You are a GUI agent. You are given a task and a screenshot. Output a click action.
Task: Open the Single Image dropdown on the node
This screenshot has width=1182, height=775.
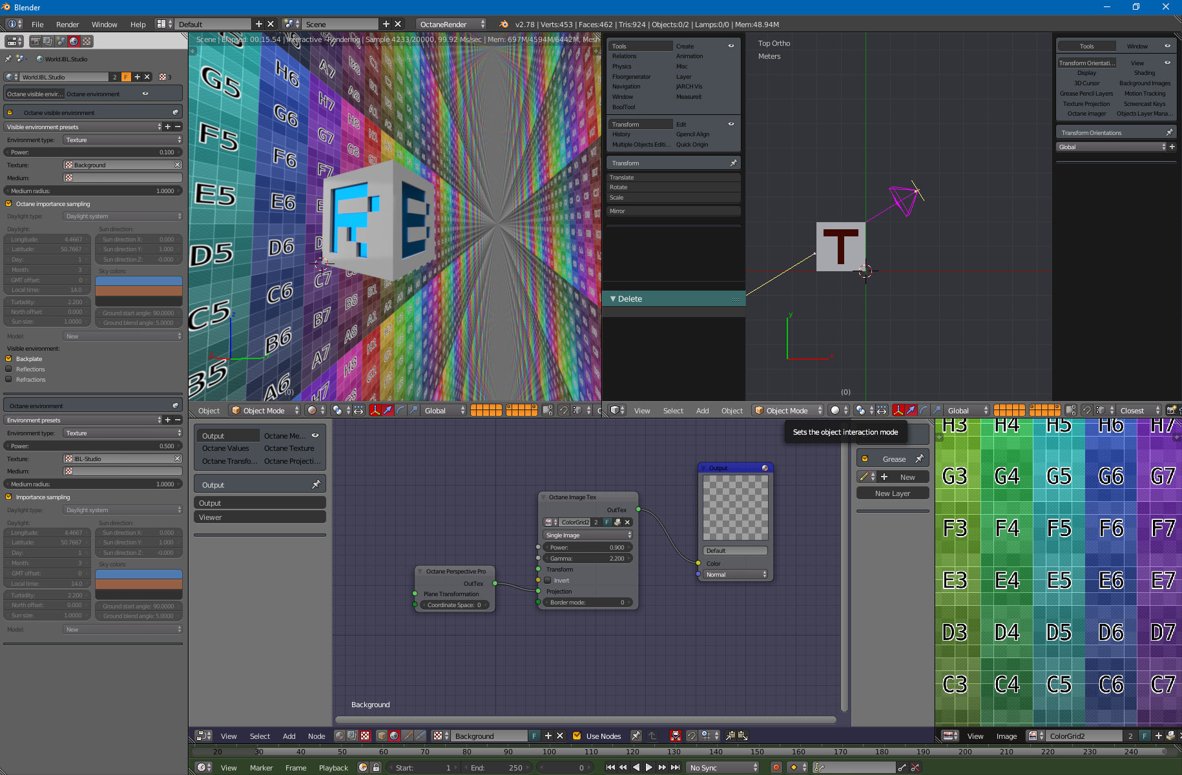pyautogui.click(x=588, y=535)
